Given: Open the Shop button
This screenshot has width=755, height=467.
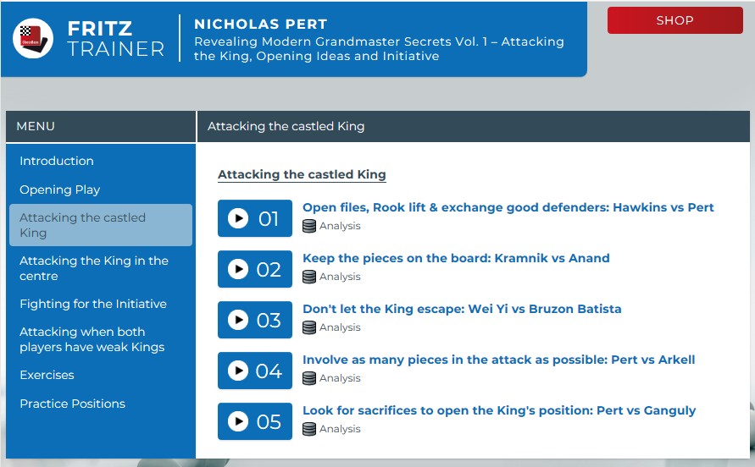Looking at the screenshot, I should (675, 20).
